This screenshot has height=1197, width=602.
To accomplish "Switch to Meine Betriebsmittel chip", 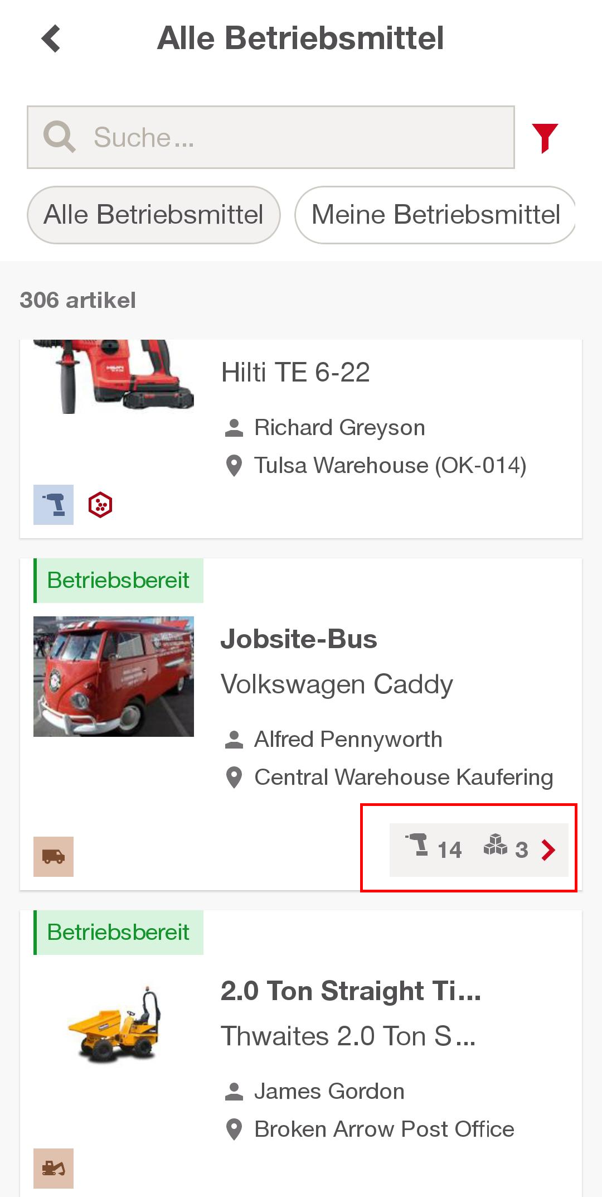I will (x=435, y=215).
